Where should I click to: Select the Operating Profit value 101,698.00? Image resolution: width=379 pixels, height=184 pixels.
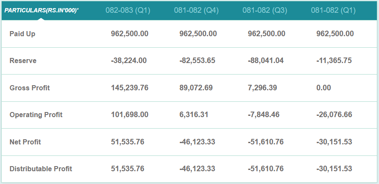[x=129, y=115]
